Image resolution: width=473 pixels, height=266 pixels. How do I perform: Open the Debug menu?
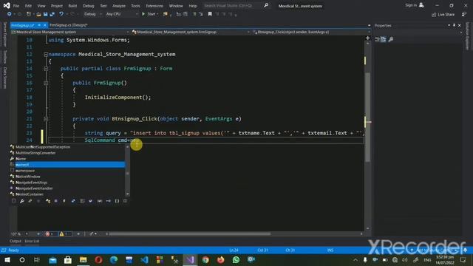pyautogui.click(x=89, y=6)
